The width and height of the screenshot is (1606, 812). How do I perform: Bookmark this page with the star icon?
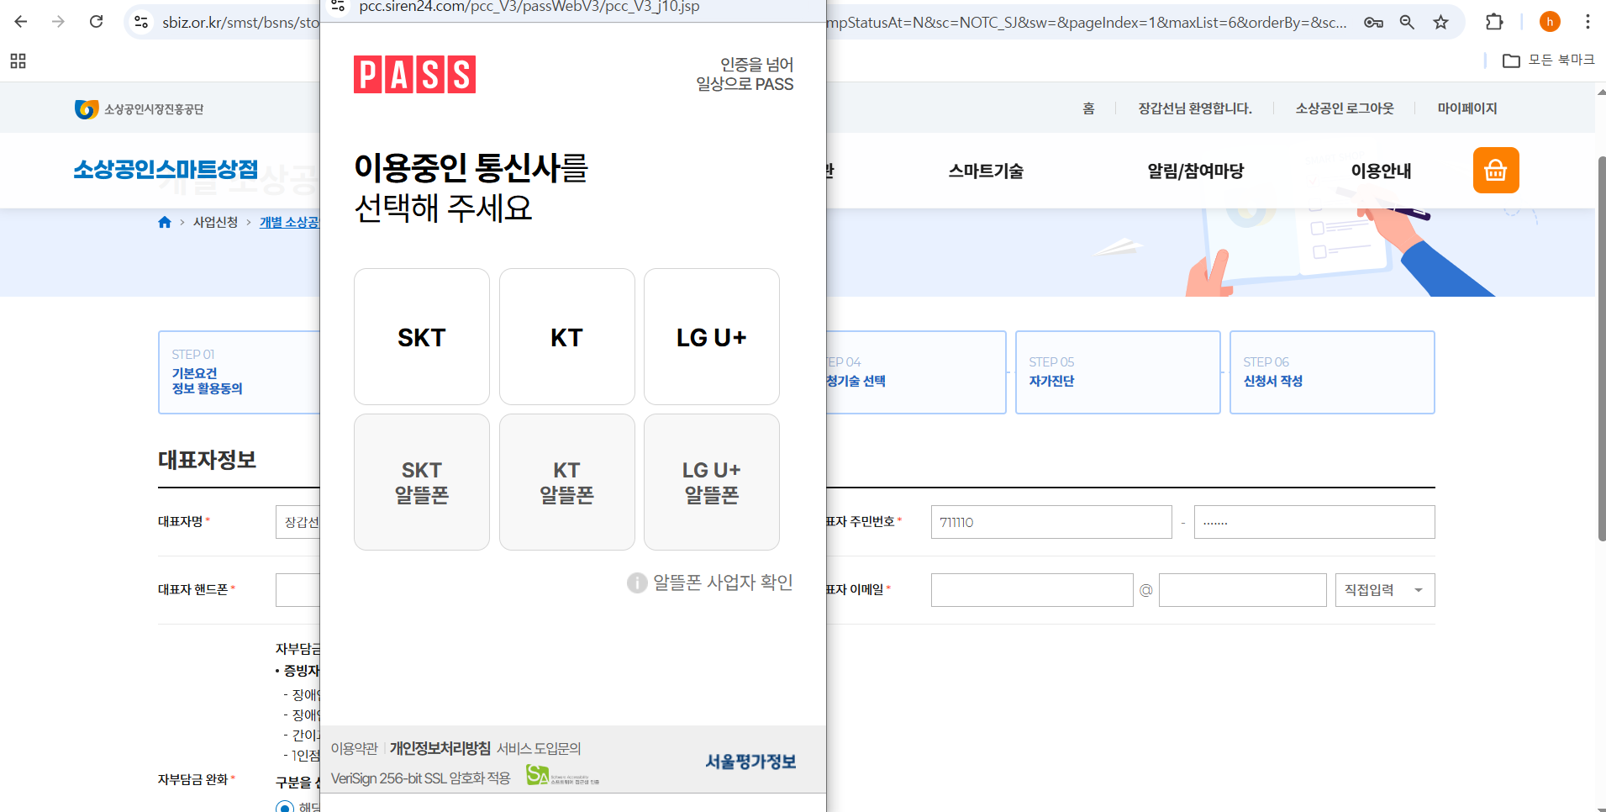(1440, 23)
